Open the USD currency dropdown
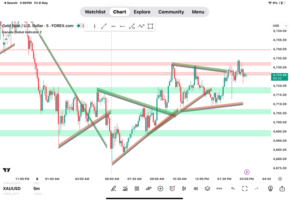289x201 pixels. (280, 26)
